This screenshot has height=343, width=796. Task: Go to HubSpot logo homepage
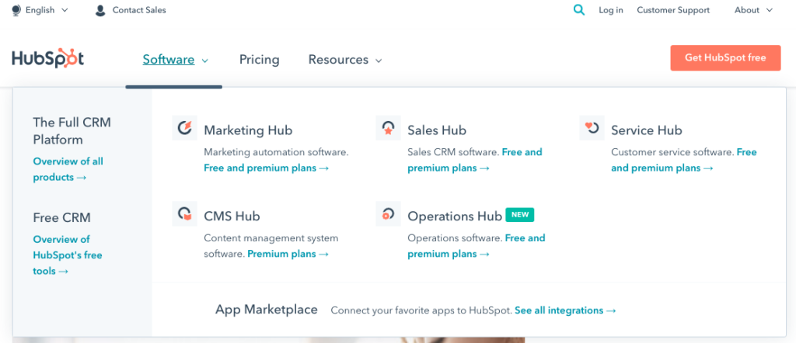point(47,58)
